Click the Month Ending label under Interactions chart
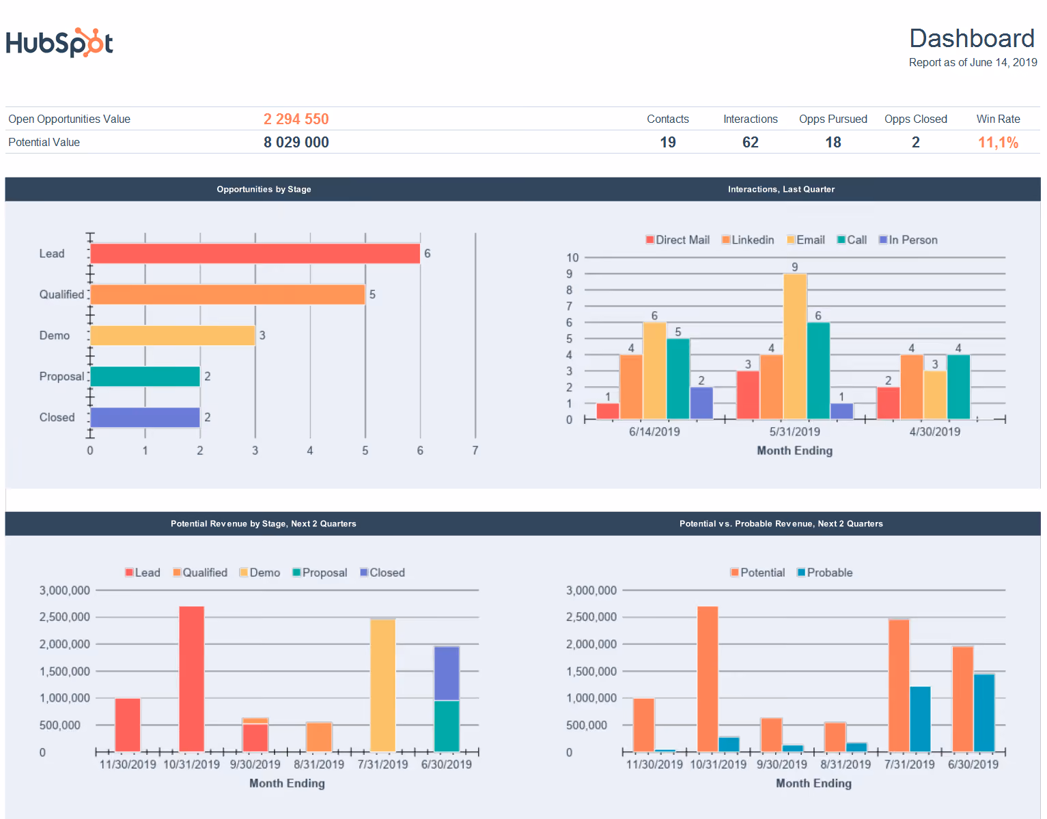Image resolution: width=1047 pixels, height=819 pixels. click(x=795, y=450)
